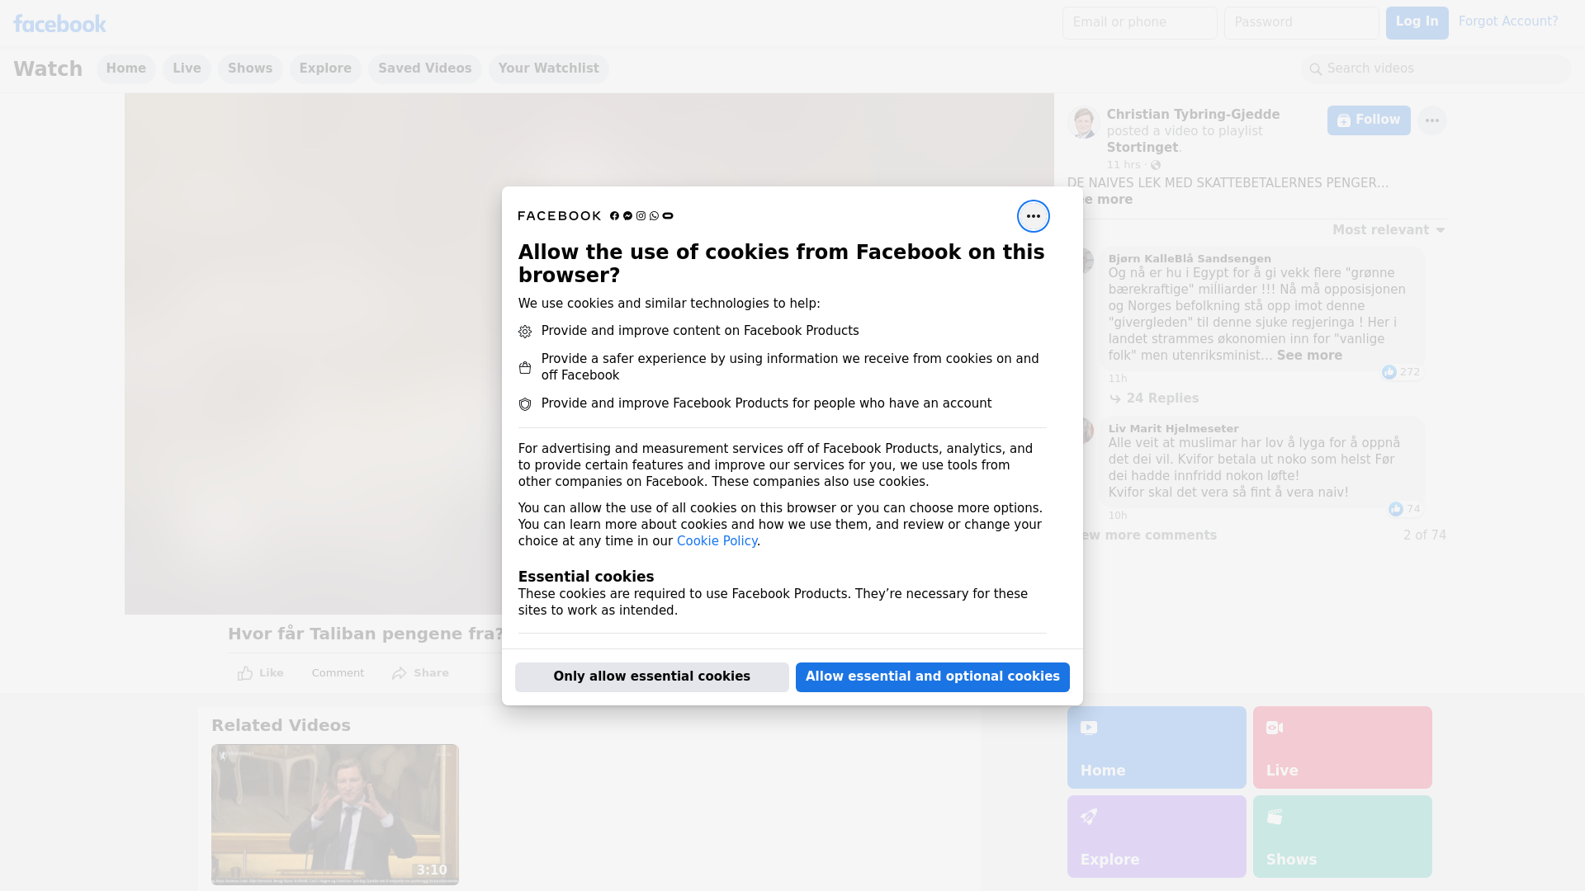Screen dimensions: 1585x891
Task: Click the Essential cookies heading in dialog
Action: 586,577
